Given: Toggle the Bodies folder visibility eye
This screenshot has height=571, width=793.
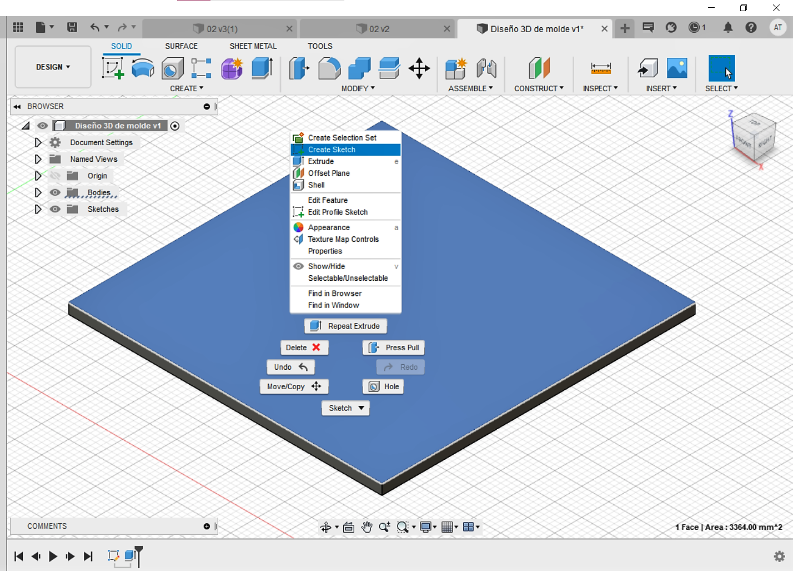Looking at the screenshot, I should coord(55,192).
